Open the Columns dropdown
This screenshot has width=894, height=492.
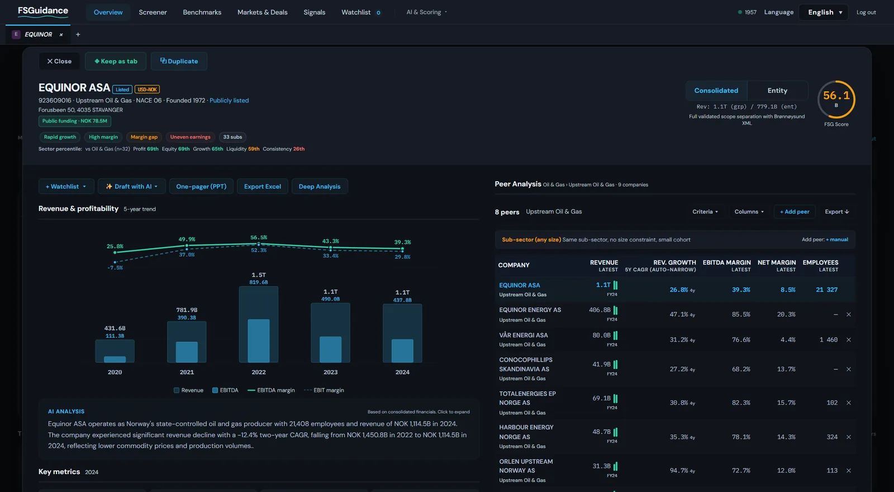(749, 212)
